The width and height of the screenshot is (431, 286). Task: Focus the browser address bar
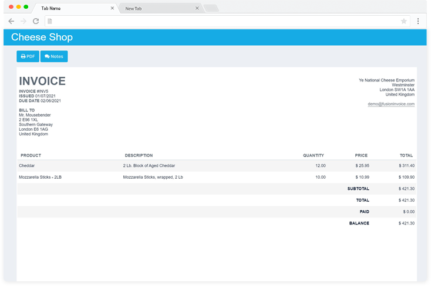tap(223, 21)
